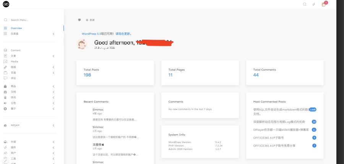344x164 pixels.
Task: Click the logo icon in top-left corner
Action: click(x=6, y=4)
